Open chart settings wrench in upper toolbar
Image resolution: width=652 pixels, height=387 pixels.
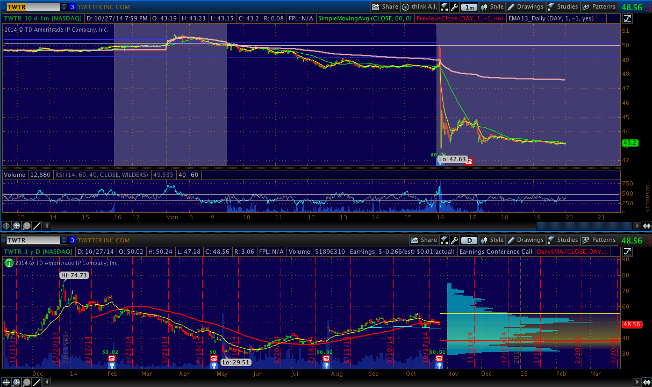(x=455, y=7)
